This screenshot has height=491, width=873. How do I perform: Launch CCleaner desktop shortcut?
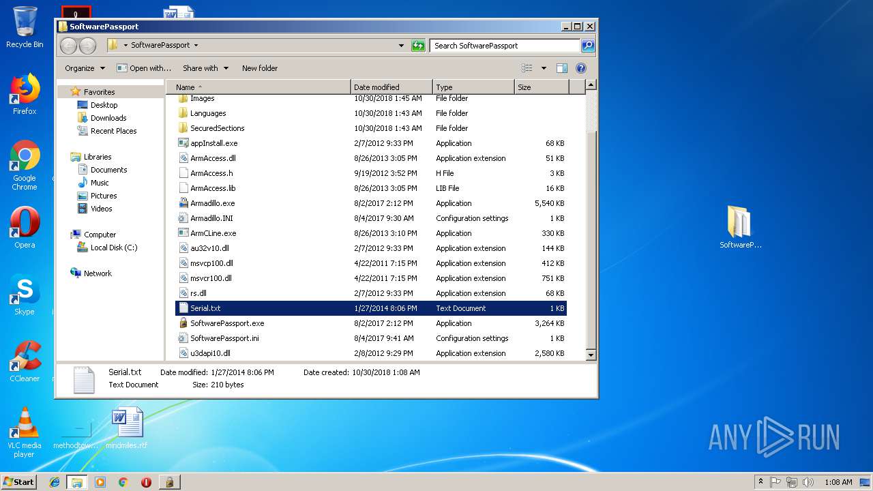25,361
